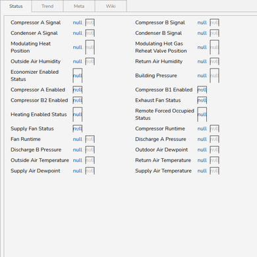Click the gray null box for Modulating Heat Position
257x257 pixels.
tap(90, 47)
